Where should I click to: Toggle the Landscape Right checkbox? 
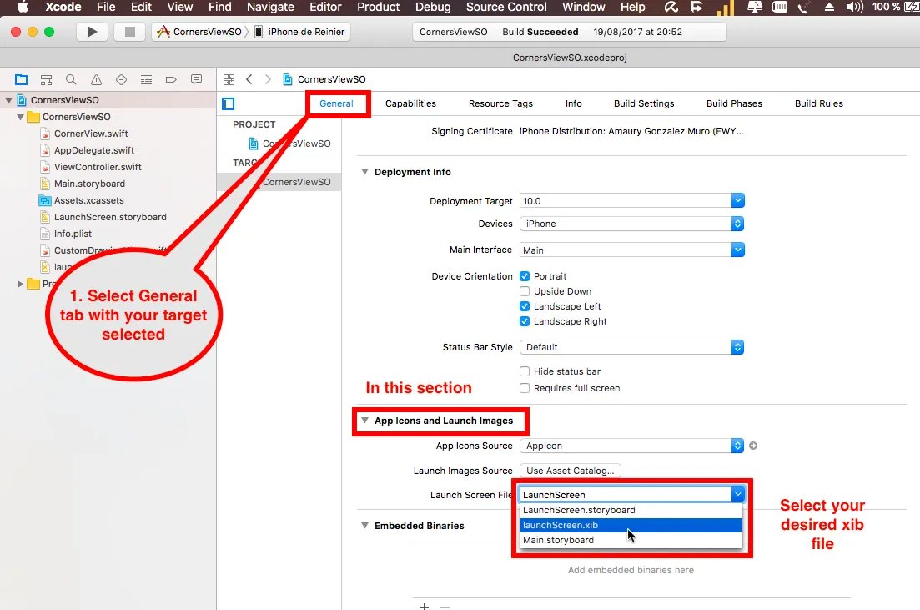point(525,322)
